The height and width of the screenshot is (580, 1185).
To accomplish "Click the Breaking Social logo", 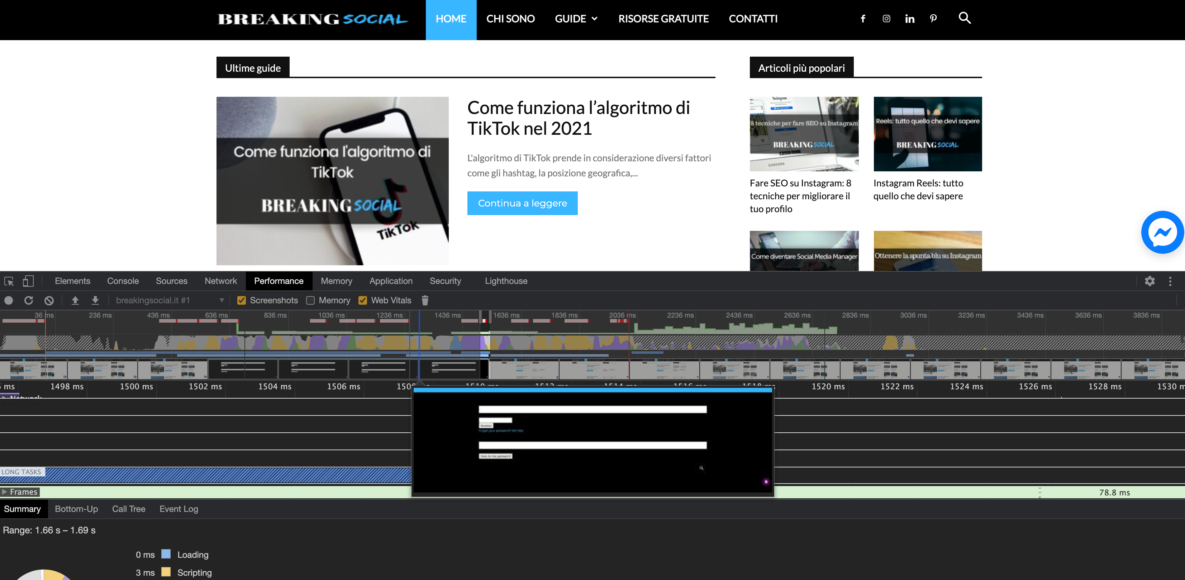I will coord(312,19).
